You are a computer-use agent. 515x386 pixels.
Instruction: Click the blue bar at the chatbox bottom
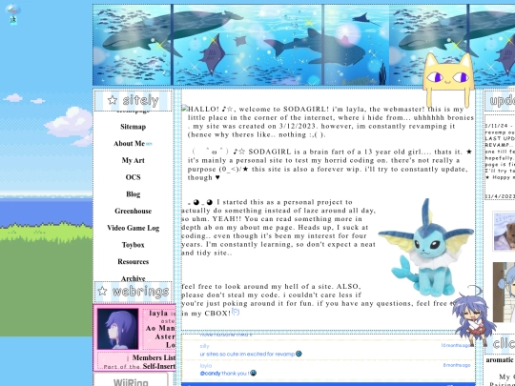(x=328, y=384)
